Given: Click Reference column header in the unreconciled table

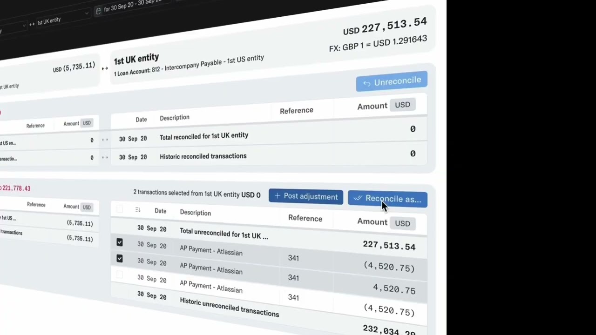Looking at the screenshot, I should pyautogui.click(x=305, y=218).
